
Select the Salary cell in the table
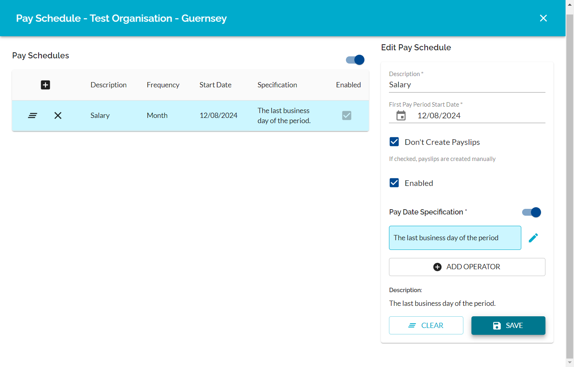(x=100, y=115)
